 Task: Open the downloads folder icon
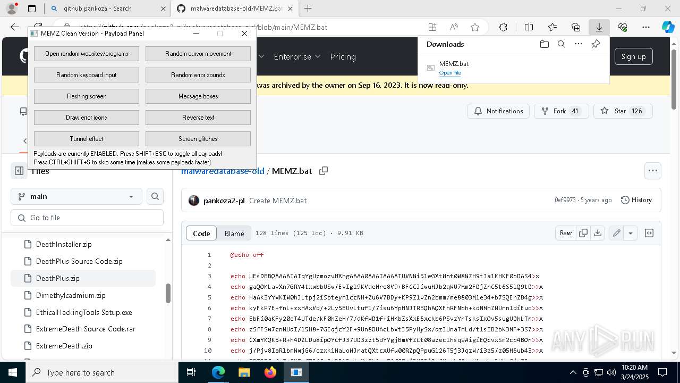click(x=544, y=44)
